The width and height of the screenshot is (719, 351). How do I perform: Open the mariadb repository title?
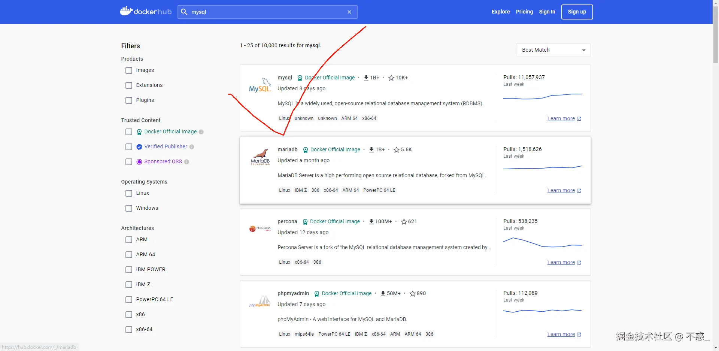[x=287, y=149]
